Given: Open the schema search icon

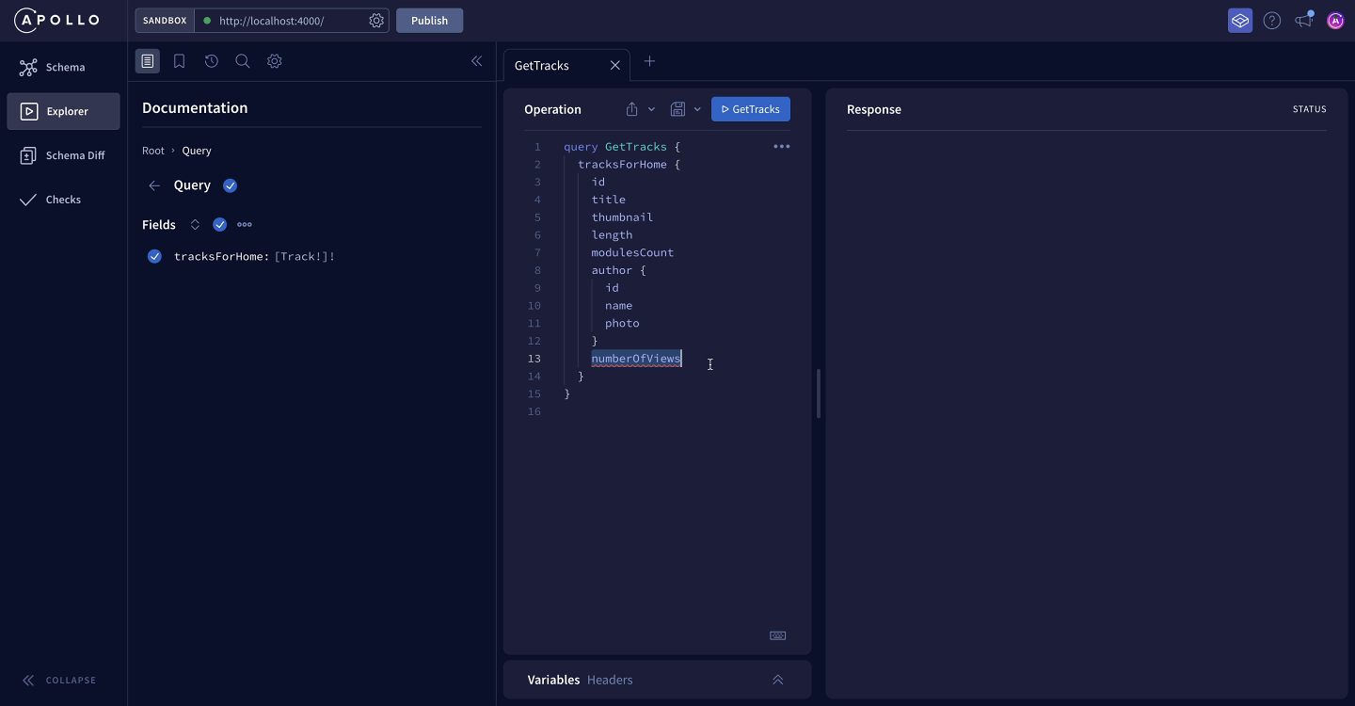Looking at the screenshot, I should coord(243,61).
